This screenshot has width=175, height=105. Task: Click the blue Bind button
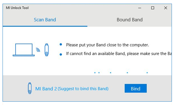point(136,88)
